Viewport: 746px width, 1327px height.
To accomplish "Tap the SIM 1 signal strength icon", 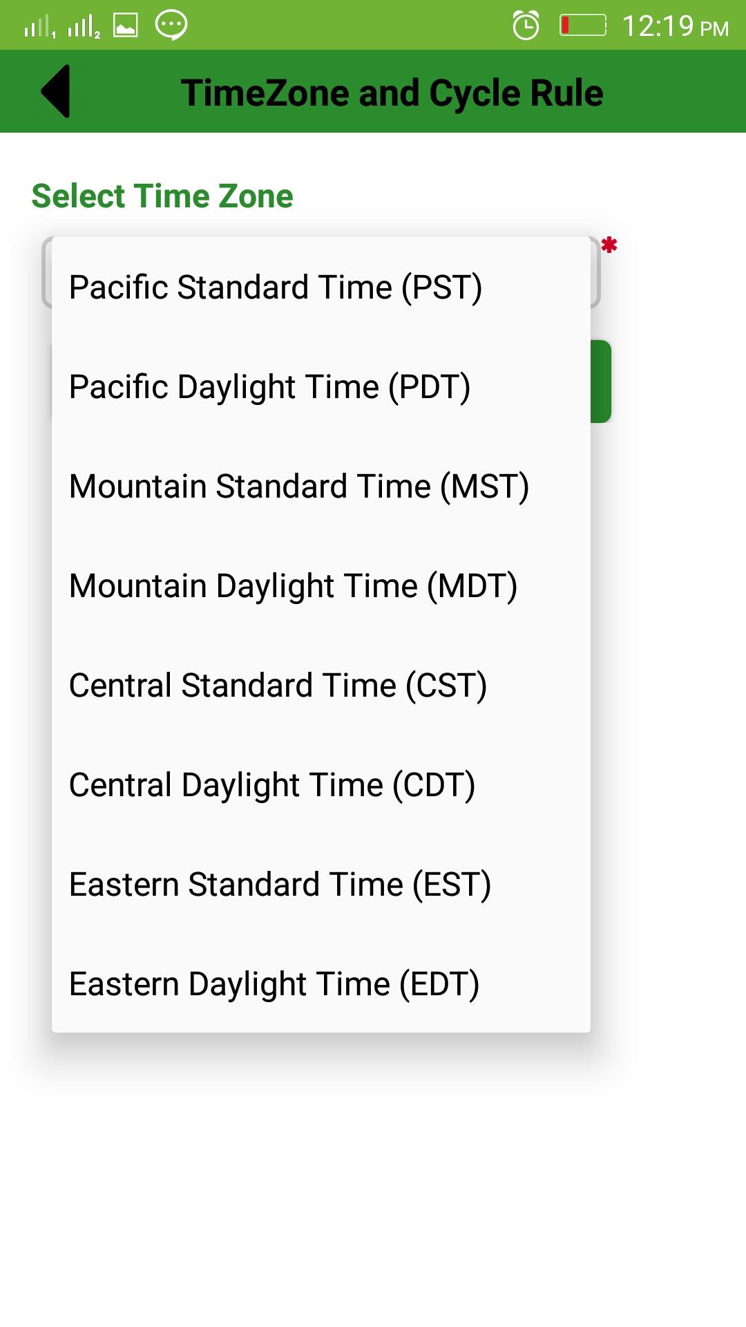I will tap(39, 27).
